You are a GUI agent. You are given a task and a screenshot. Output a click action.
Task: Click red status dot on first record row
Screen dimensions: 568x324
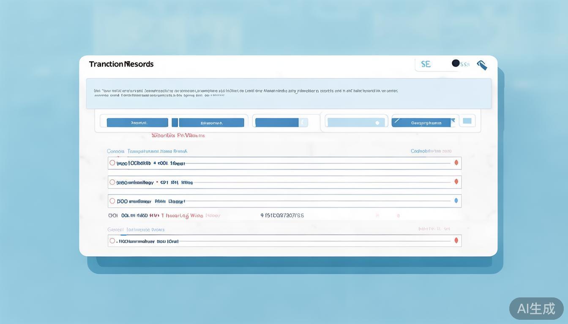[x=456, y=162]
